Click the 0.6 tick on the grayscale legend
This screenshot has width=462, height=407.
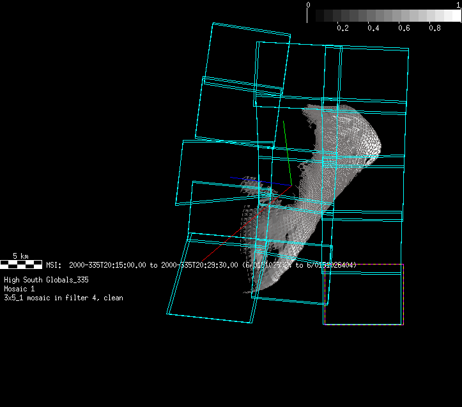point(404,28)
